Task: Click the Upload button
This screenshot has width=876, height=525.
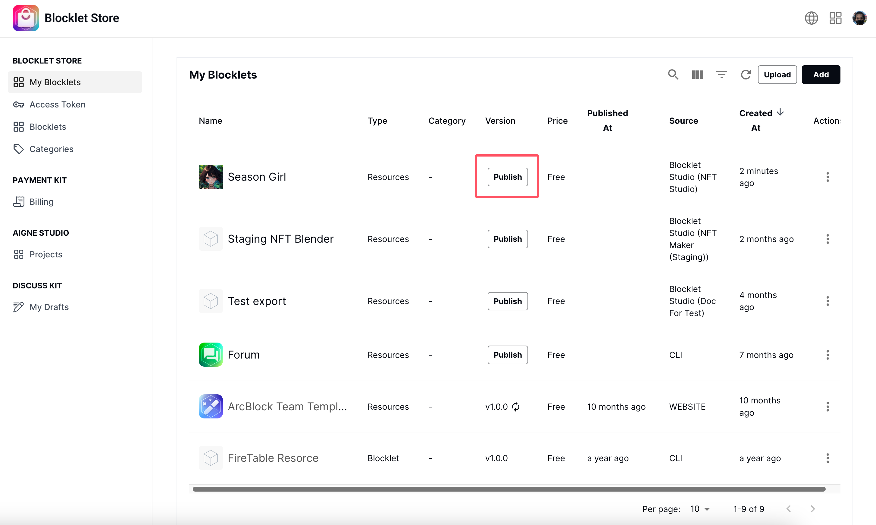Action: [777, 75]
